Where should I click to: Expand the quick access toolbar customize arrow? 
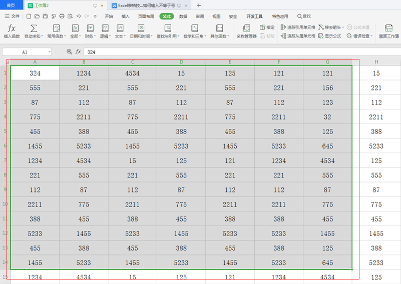(95, 16)
